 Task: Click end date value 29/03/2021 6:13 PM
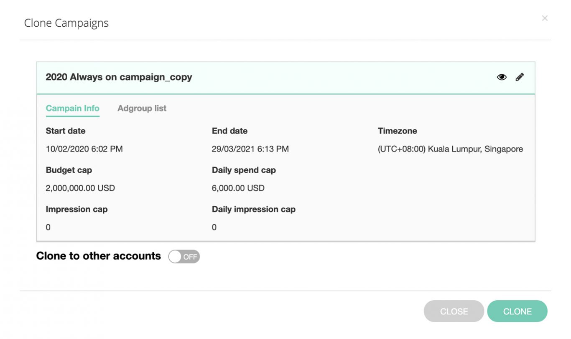coord(250,149)
